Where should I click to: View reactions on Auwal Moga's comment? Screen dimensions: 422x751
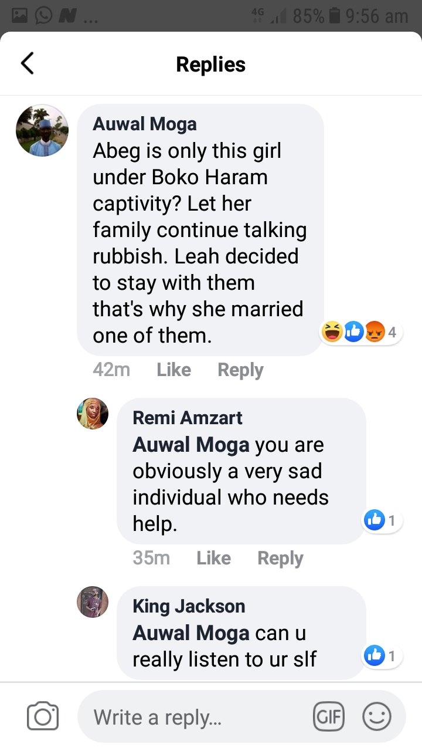[x=360, y=333]
